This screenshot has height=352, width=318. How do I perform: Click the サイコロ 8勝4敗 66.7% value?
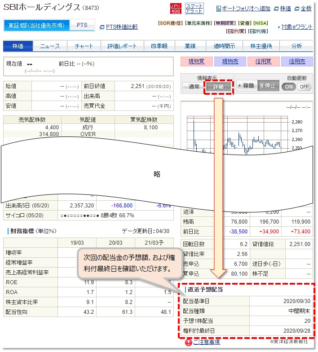click(x=117, y=216)
